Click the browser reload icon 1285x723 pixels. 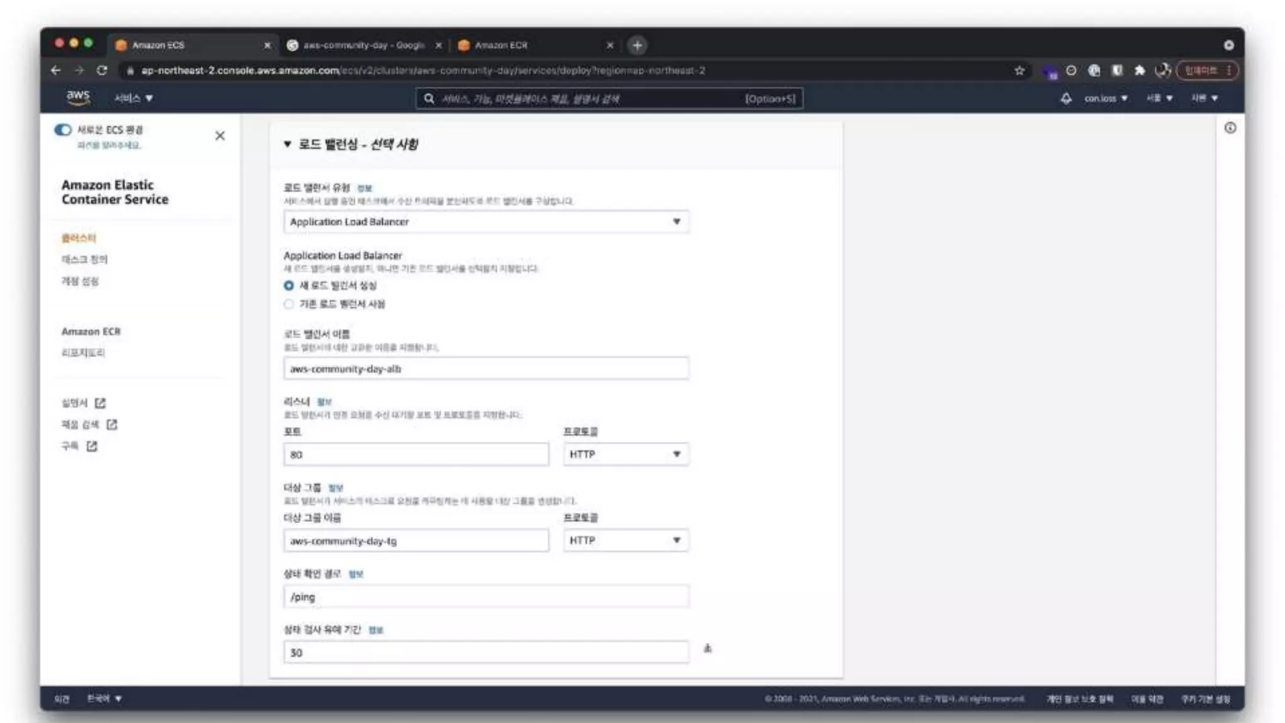(102, 70)
